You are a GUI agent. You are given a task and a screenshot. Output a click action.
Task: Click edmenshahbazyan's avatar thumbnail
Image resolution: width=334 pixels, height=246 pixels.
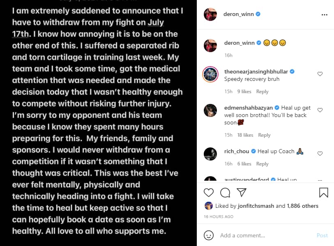click(x=210, y=110)
